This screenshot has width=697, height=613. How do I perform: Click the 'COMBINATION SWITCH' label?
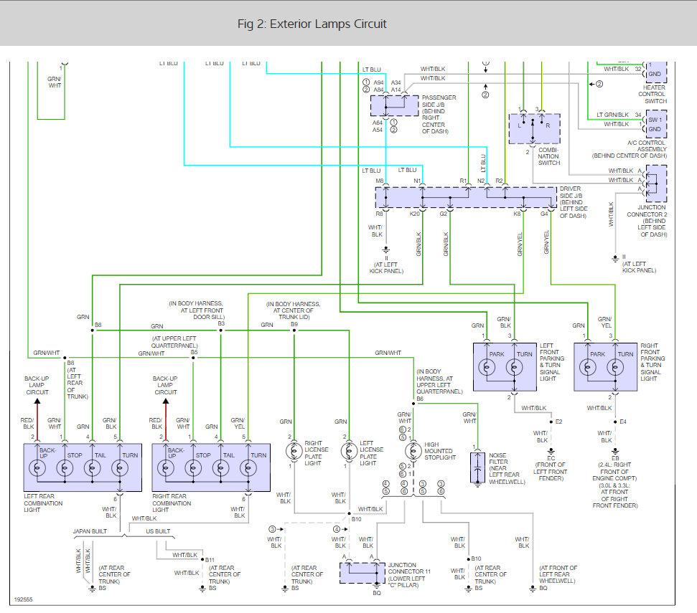pyautogui.click(x=549, y=156)
